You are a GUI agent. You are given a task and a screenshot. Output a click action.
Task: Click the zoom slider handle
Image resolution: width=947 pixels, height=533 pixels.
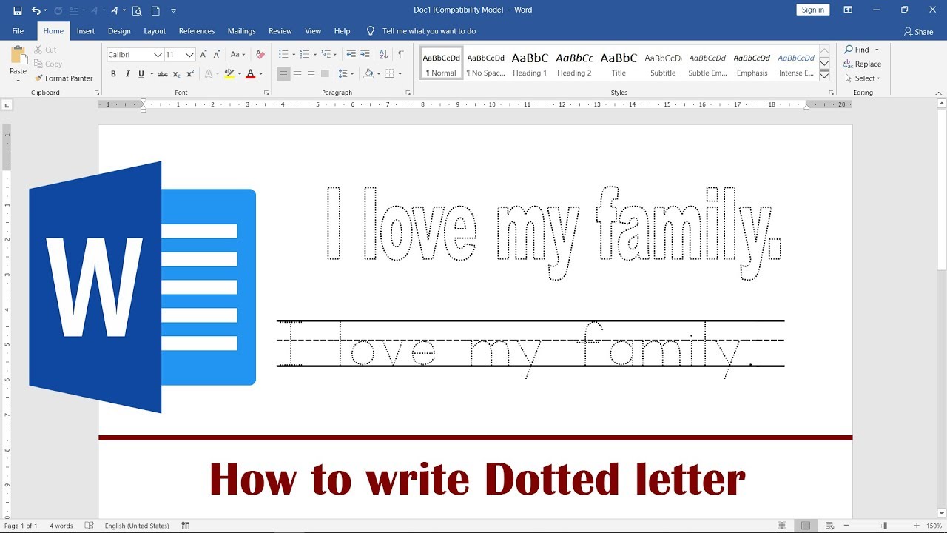click(885, 526)
